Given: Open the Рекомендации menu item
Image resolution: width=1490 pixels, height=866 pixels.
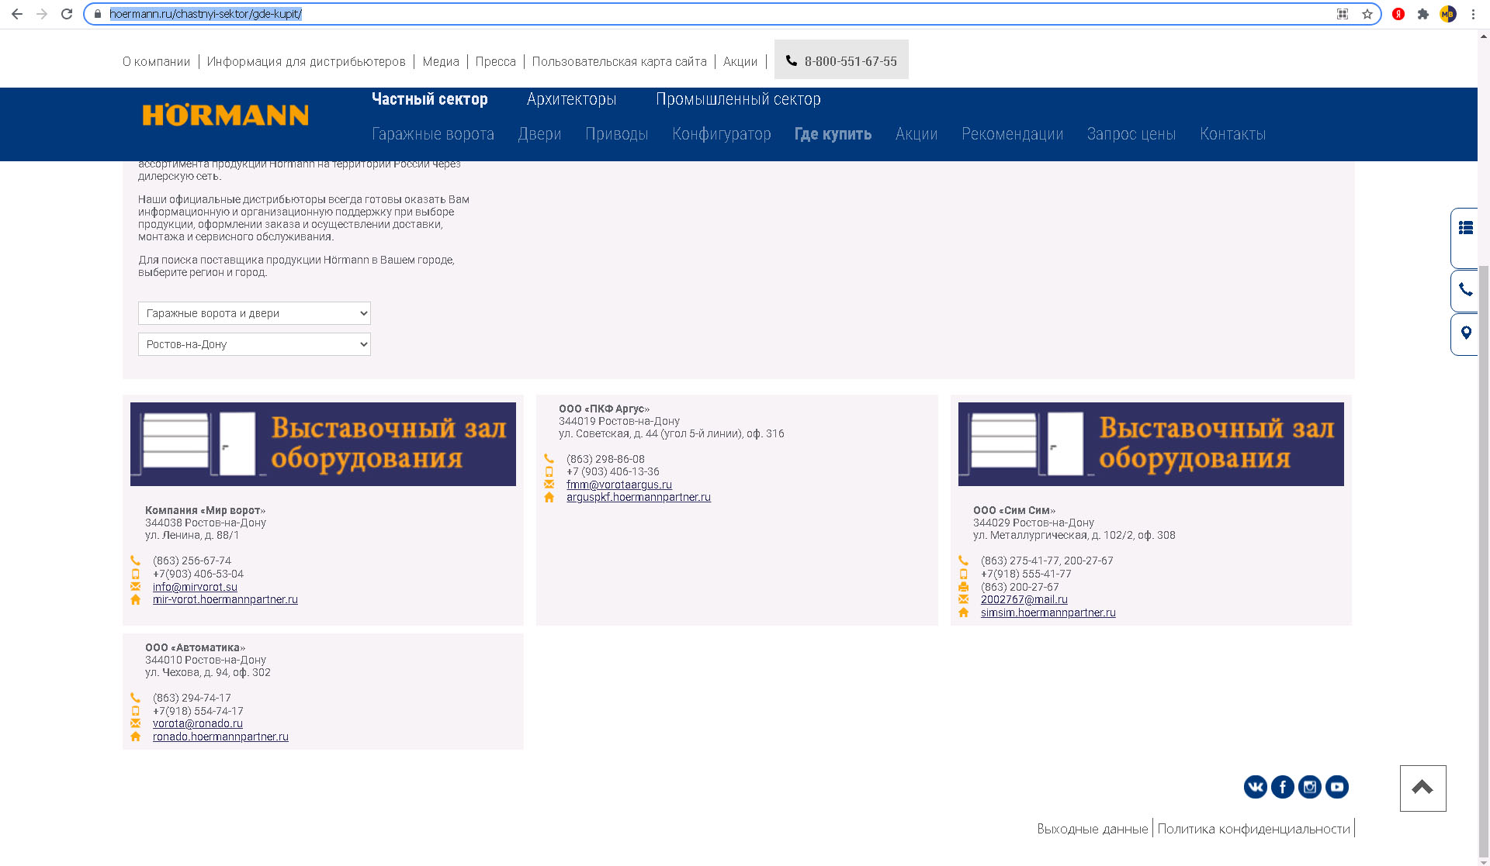Looking at the screenshot, I should click(x=1013, y=134).
